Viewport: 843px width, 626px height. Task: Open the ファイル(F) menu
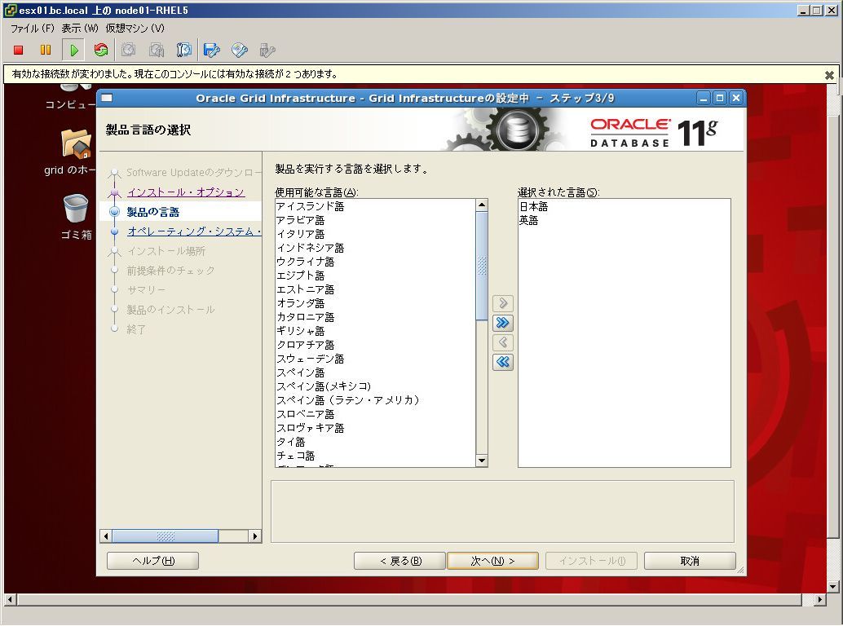coord(33,29)
